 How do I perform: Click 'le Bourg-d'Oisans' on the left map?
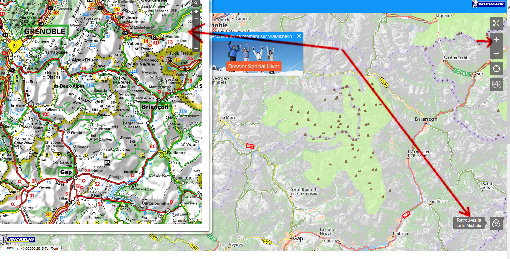click(x=51, y=75)
